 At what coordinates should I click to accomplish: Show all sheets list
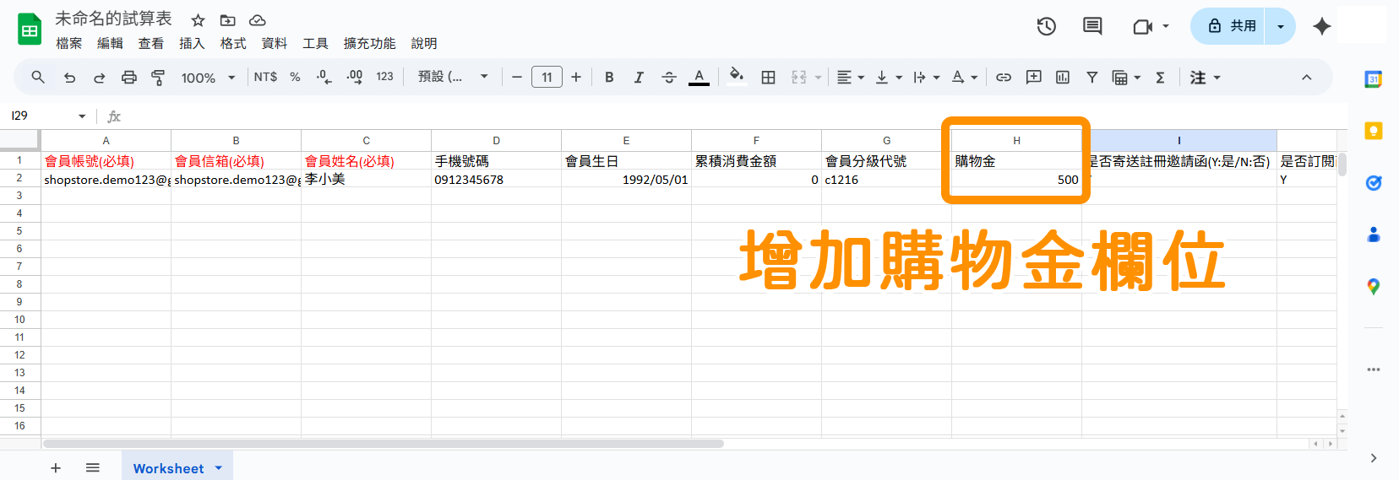coord(93,468)
